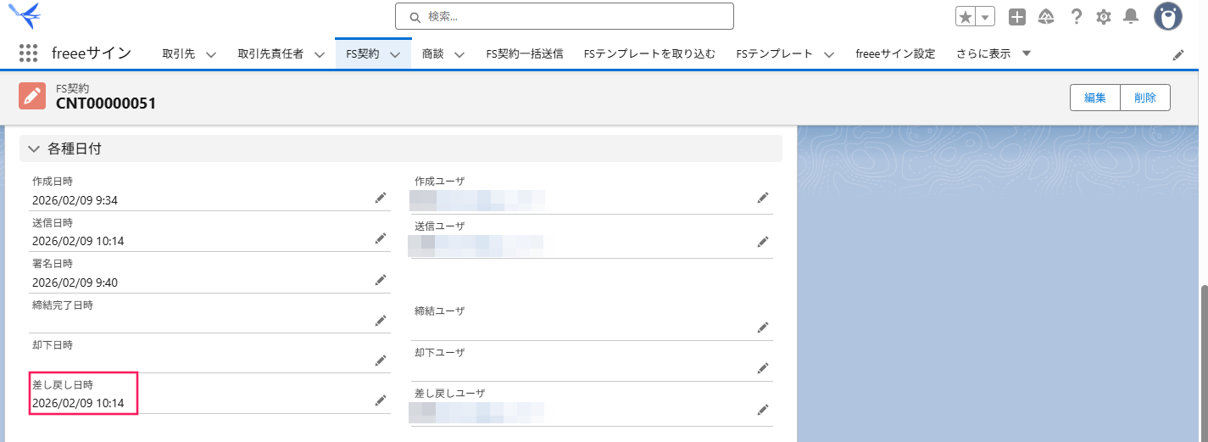The width and height of the screenshot is (1208, 442).
Task: Open the Setup gear icon
Action: pyautogui.click(x=1103, y=17)
